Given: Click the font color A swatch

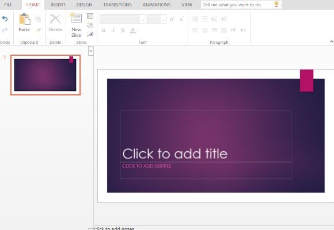Looking at the screenshot, I should coord(132,30).
